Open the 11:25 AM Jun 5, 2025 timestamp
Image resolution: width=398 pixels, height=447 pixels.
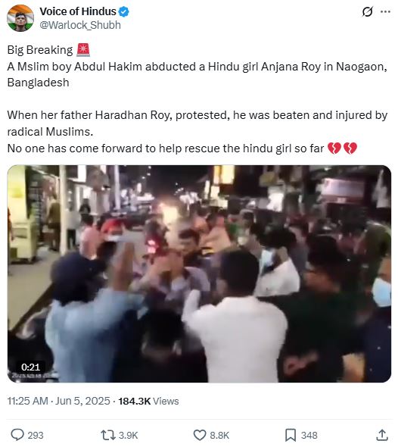point(59,401)
